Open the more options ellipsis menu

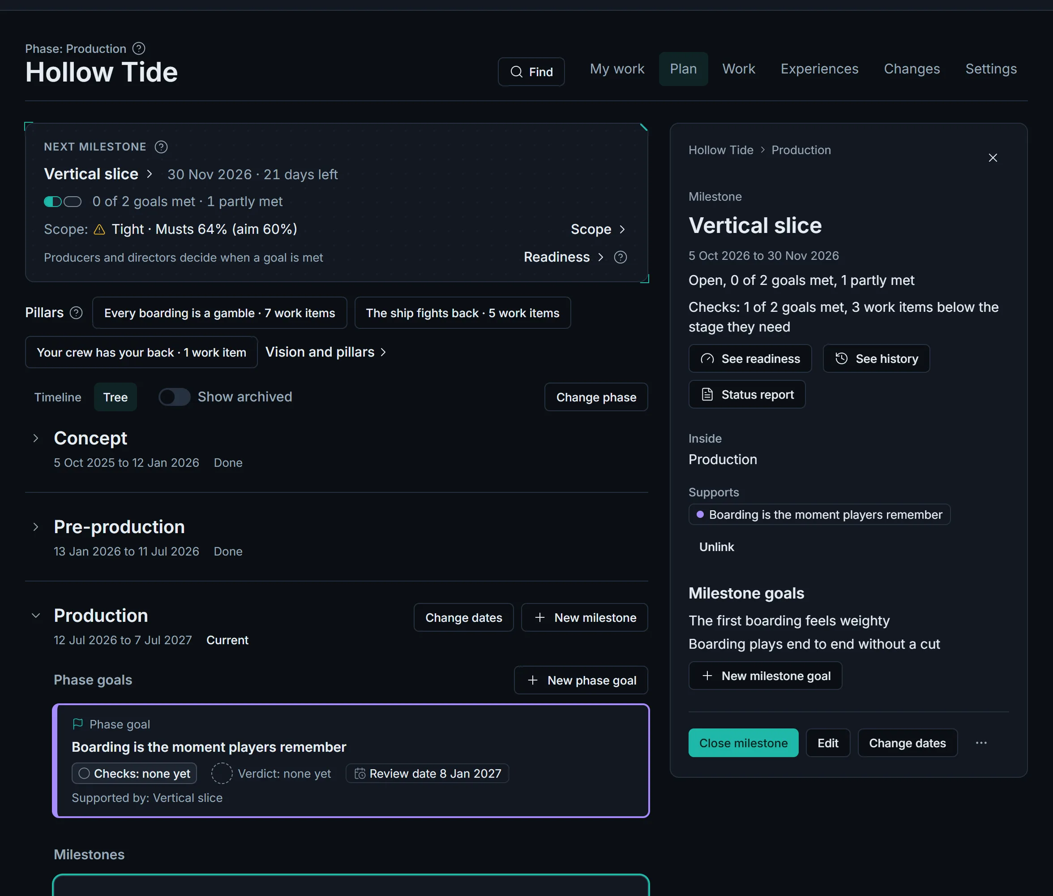[x=981, y=743]
